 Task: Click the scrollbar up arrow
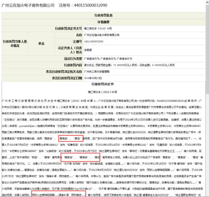click(207, 2)
